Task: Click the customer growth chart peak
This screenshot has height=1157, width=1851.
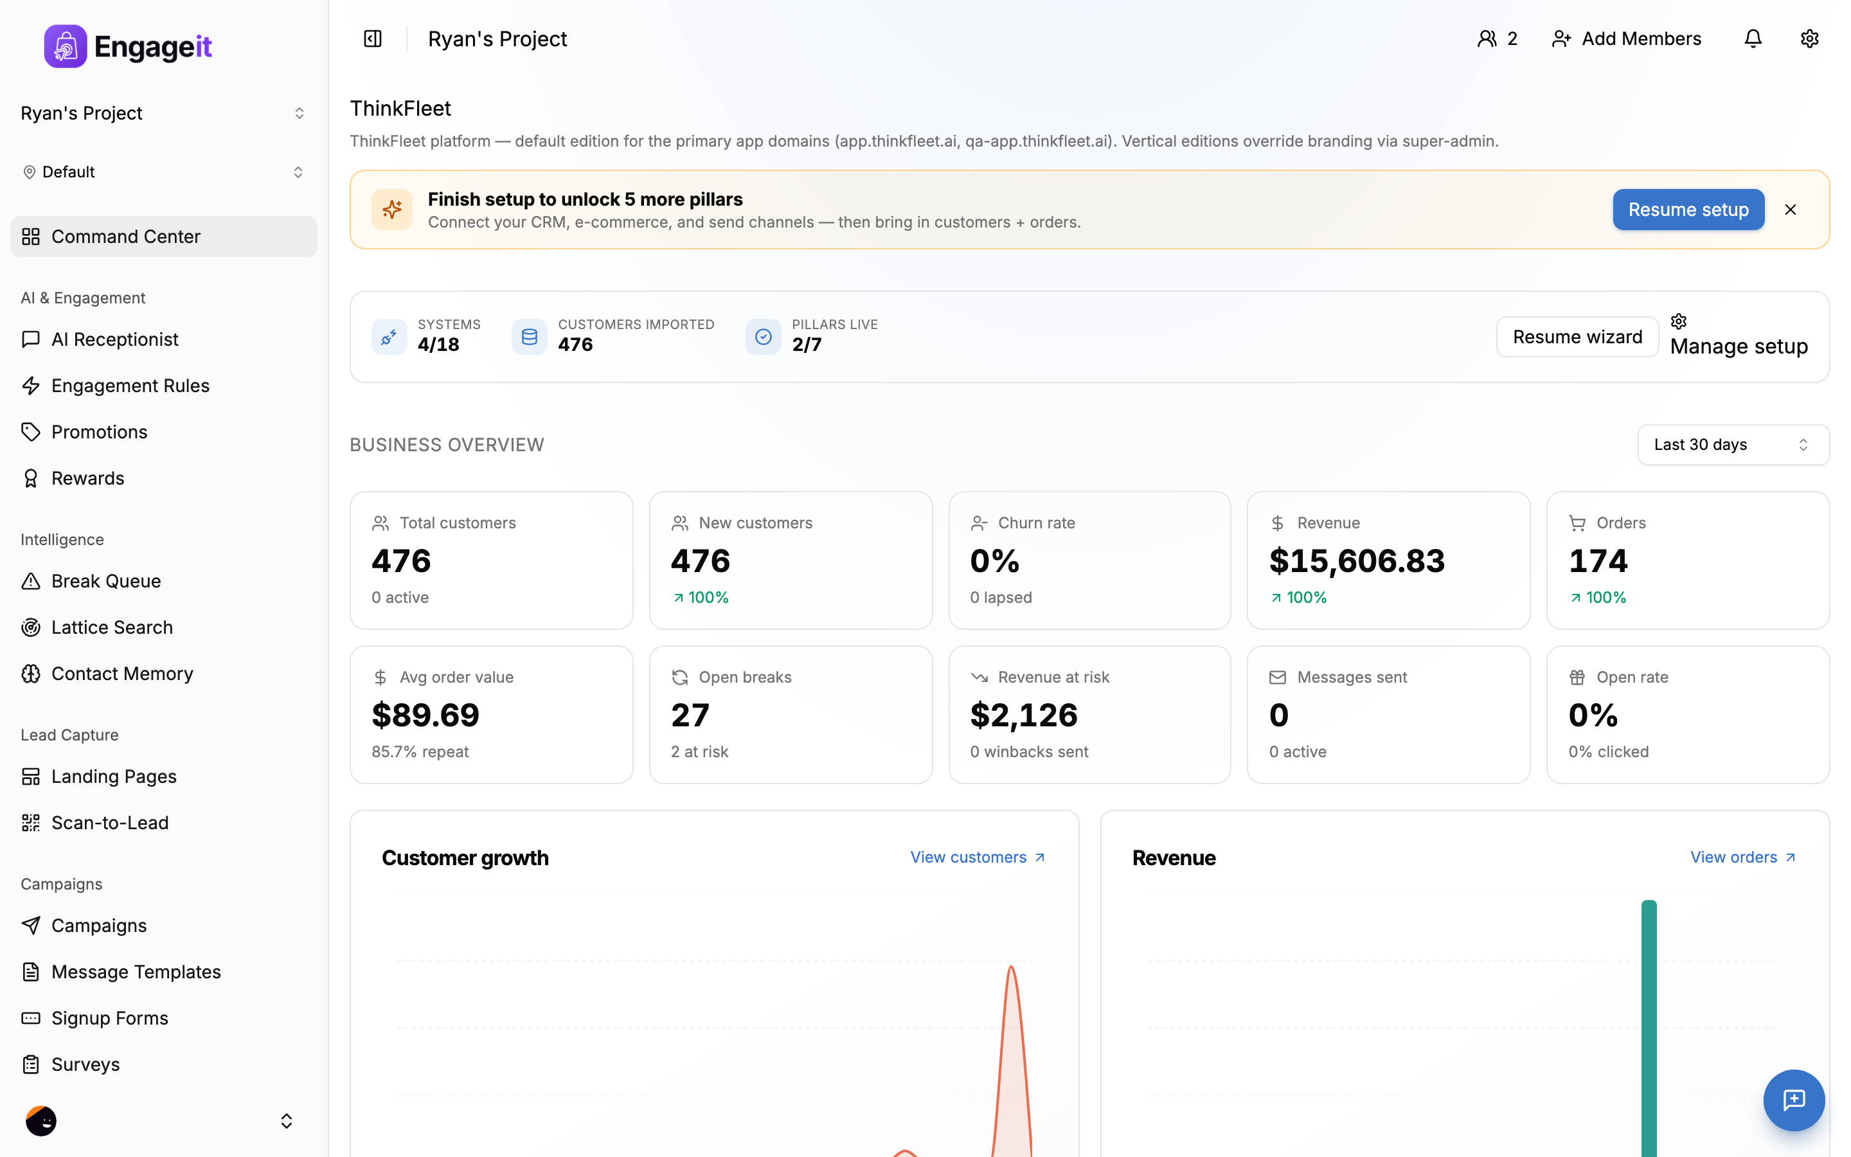Action: tap(1011, 969)
